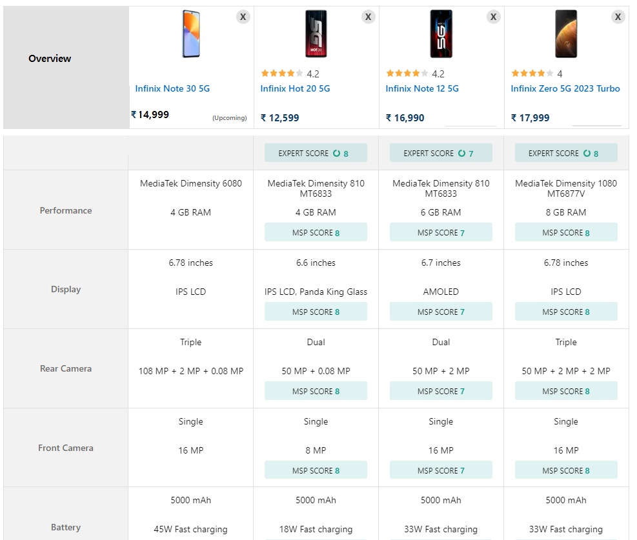Screen dimensions: 637x540
Task: Open the Infinix Zero 5G 2023 Turbo link
Action: 565,88
